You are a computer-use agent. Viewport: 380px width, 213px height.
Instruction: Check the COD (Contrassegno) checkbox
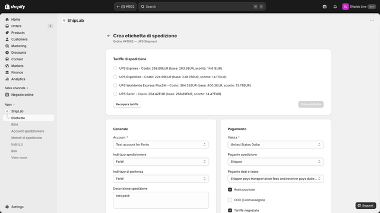pyautogui.click(x=230, y=200)
